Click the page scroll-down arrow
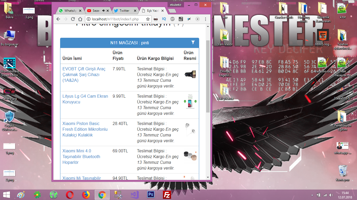357x200 pixels. pyautogui.click(x=208, y=177)
